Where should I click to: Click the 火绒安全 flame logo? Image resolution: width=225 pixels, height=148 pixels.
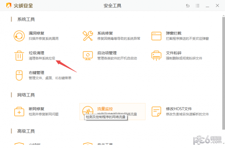point(9,6)
